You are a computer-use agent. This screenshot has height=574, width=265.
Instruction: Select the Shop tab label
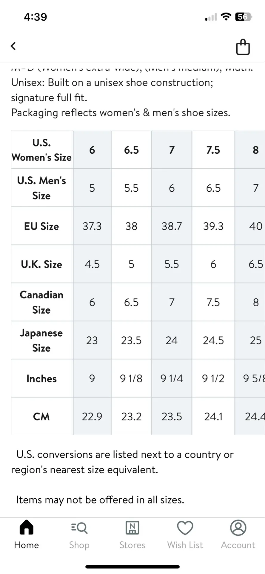[79, 545]
